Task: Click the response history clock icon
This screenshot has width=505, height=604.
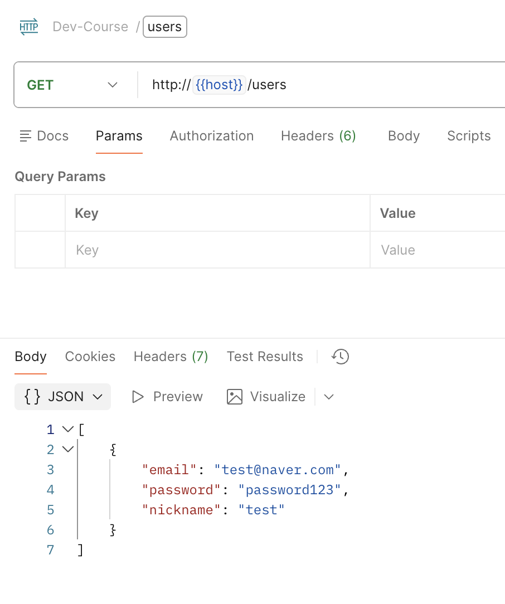Action: (x=340, y=357)
